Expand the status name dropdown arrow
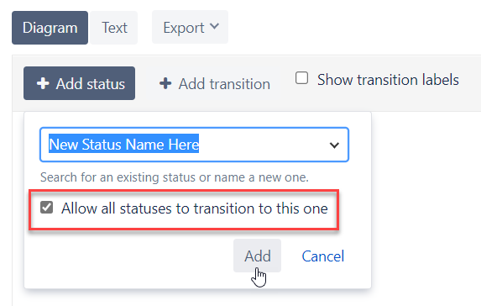The width and height of the screenshot is (481, 306). [334, 145]
